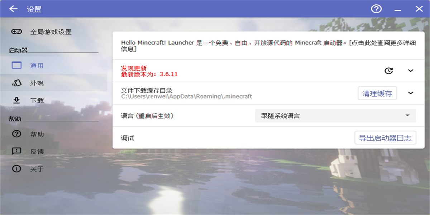Image resolution: width=430 pixels, height=215 pixels.
Task: Select the 通用 square icon in sidebar
Action: [x=16, y=65]
